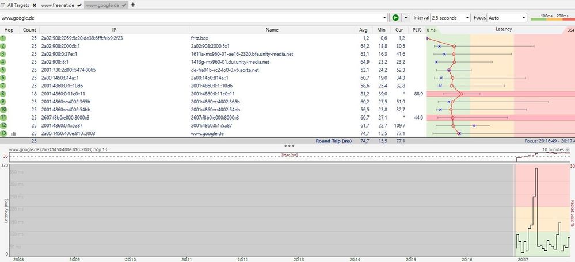This screenshot has height=262, width=575.
Task: Add a new target tab with plus
Action: tap(133, 5)
